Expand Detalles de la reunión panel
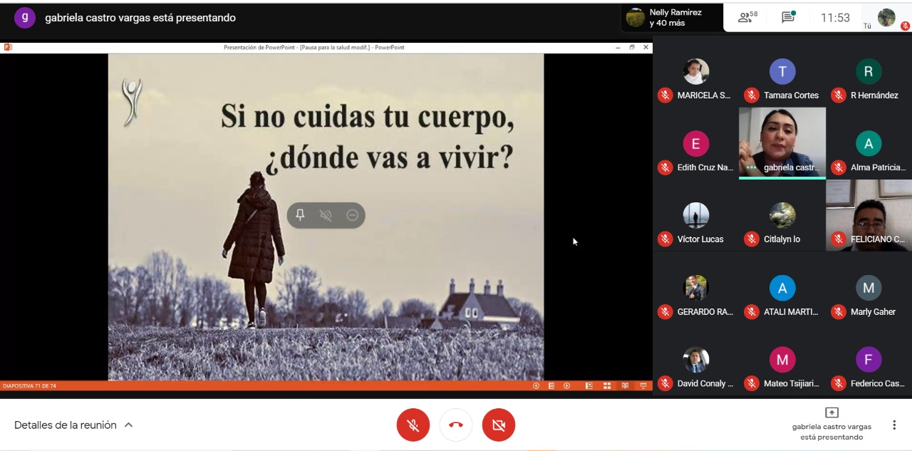This screenshot has width=912, height=451. [73, 425]
